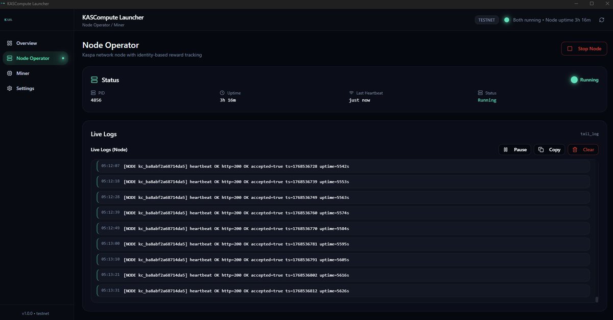613x320 pixels.
Task: Click the Node Operator / Miner breadcrumb
Action: (x=103, y=25)
